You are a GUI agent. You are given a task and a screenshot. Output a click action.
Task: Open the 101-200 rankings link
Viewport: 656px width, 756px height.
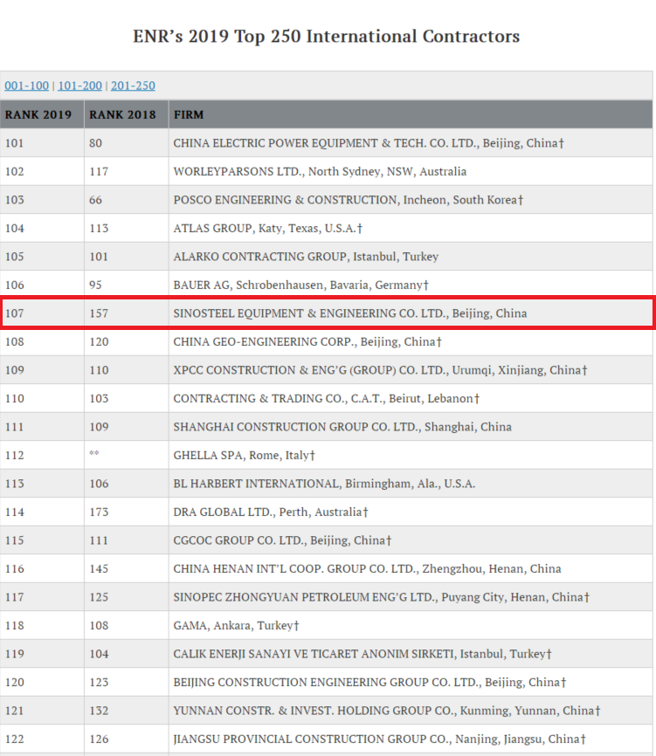pos(80,86)
